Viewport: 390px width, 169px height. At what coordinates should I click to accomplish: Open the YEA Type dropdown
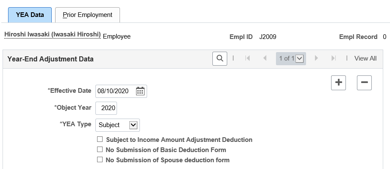[x=118, y=125]
